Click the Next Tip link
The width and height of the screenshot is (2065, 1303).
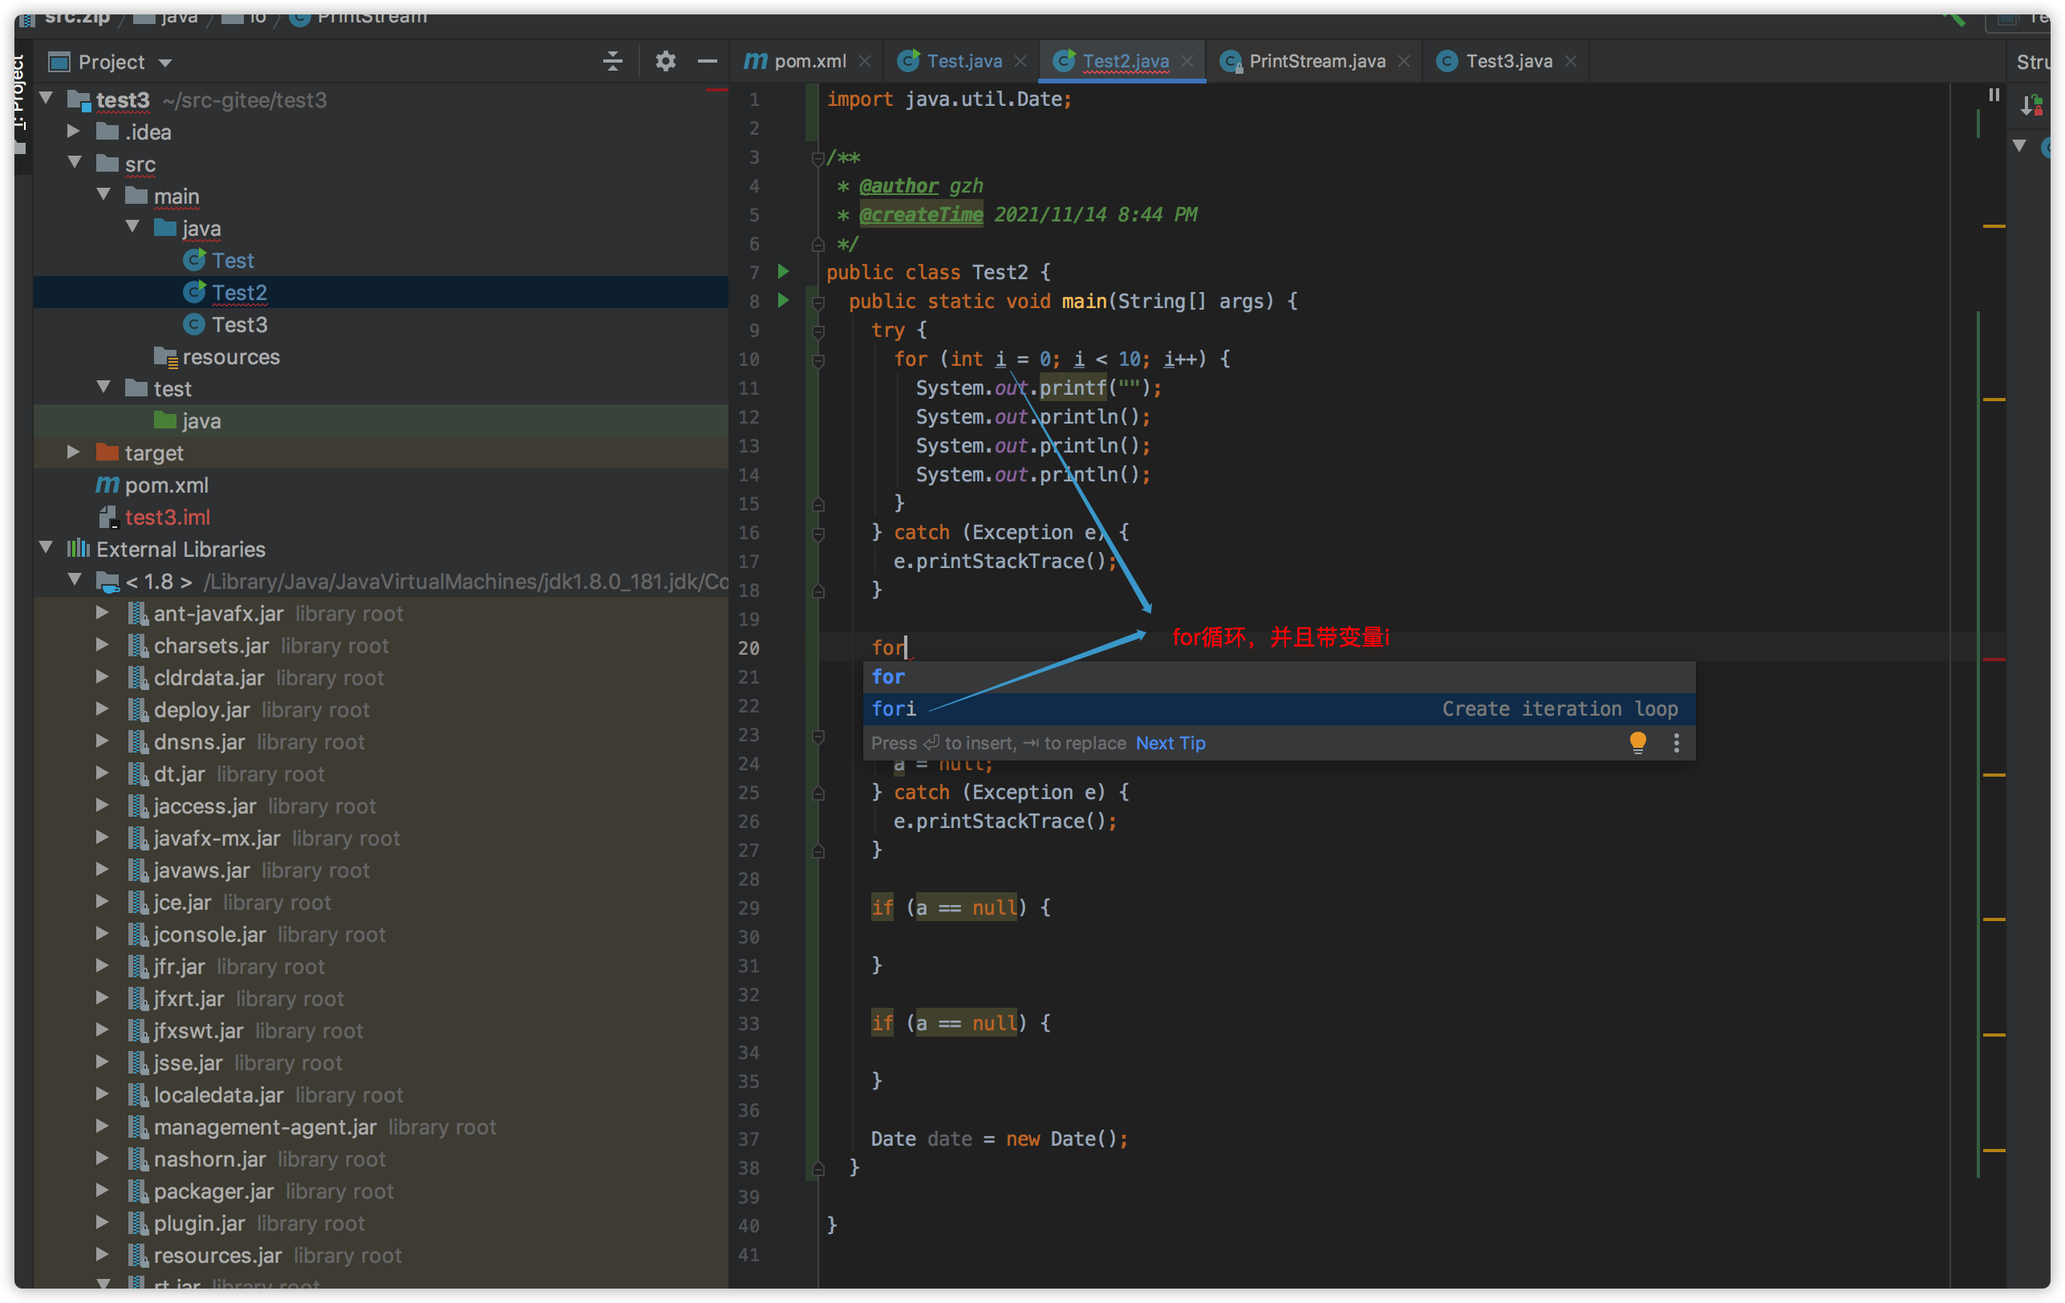[1170, 743]
